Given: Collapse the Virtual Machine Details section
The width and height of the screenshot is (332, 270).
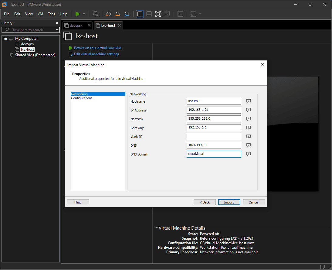Looking at the screenshot, I should [x=156, y=228].
